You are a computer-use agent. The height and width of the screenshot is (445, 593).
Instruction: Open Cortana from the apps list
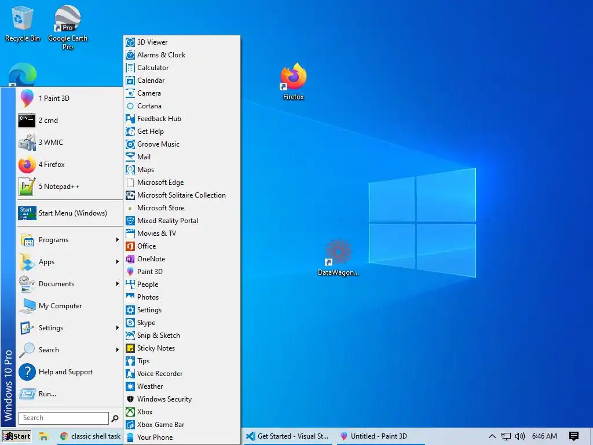(x=182, y=106)
